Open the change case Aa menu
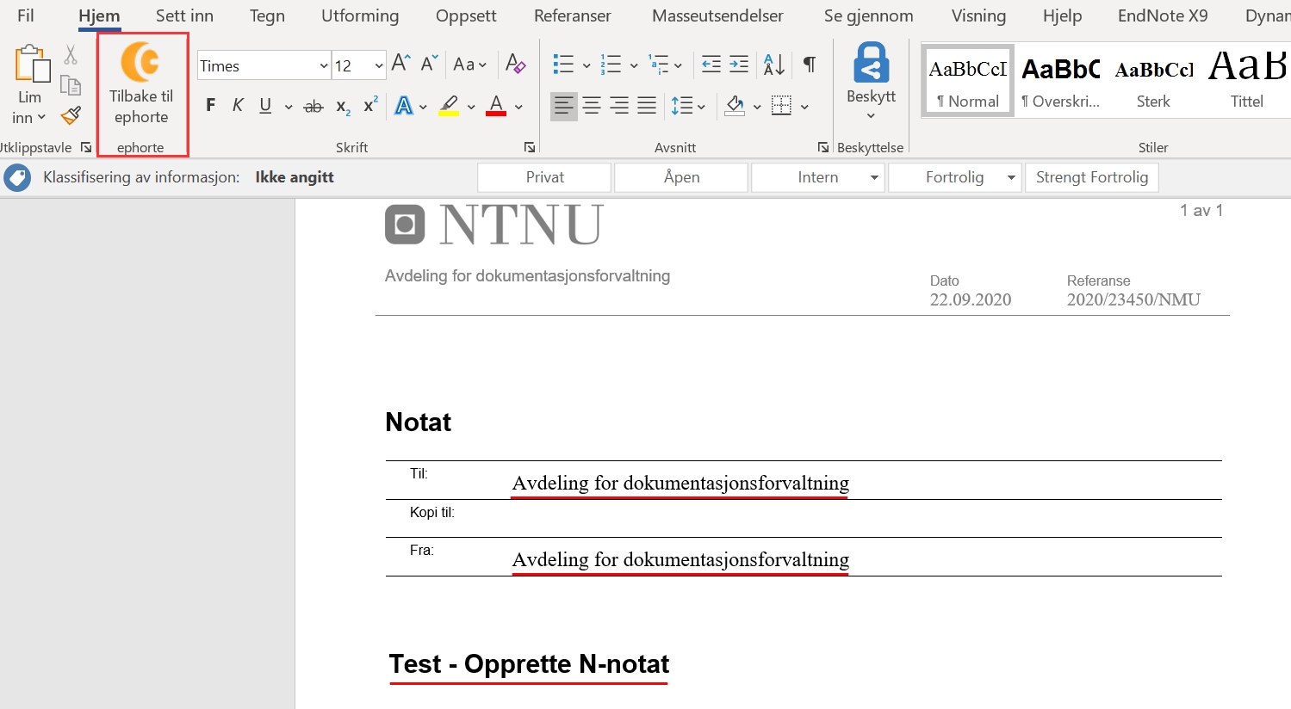Viewport: 1291px width, 709px height. coord(469,65)
